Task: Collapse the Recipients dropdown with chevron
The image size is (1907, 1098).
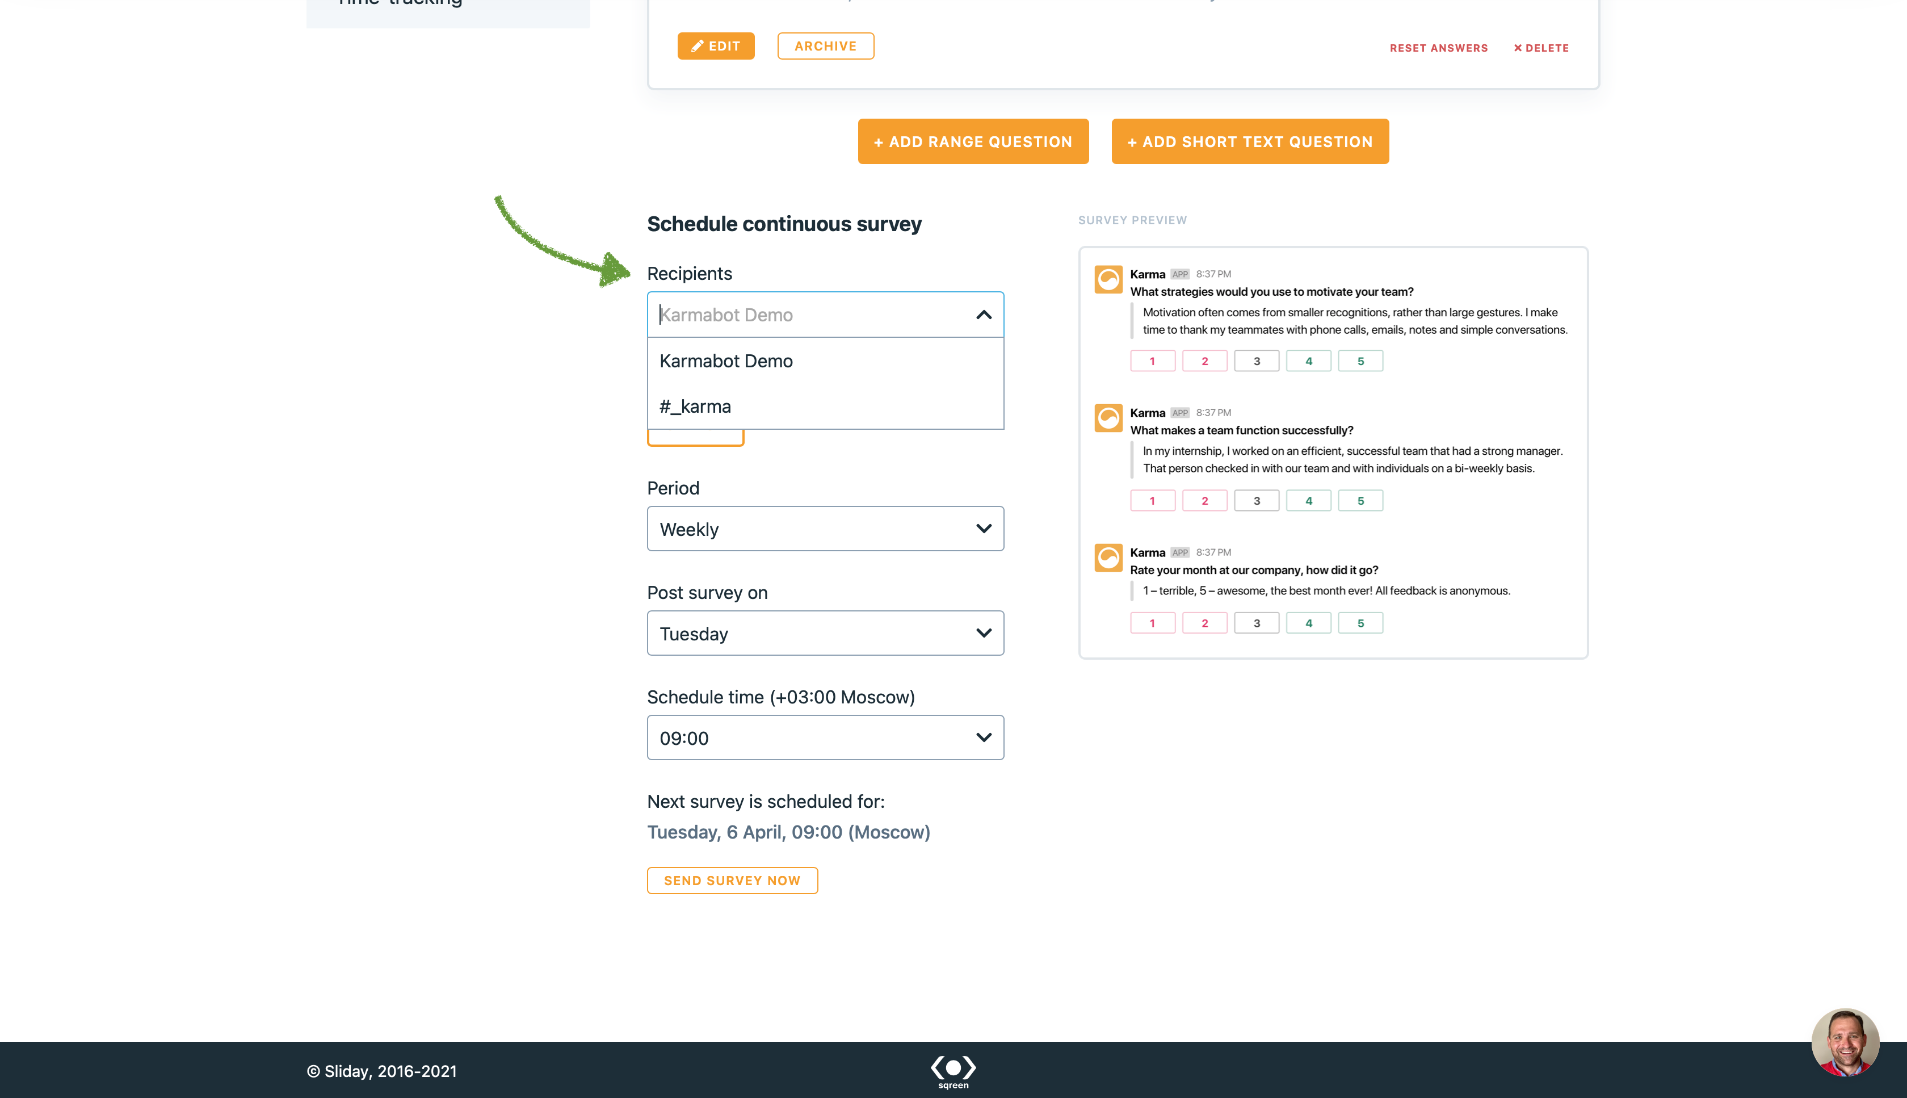Action: click(x=983, y=315)
